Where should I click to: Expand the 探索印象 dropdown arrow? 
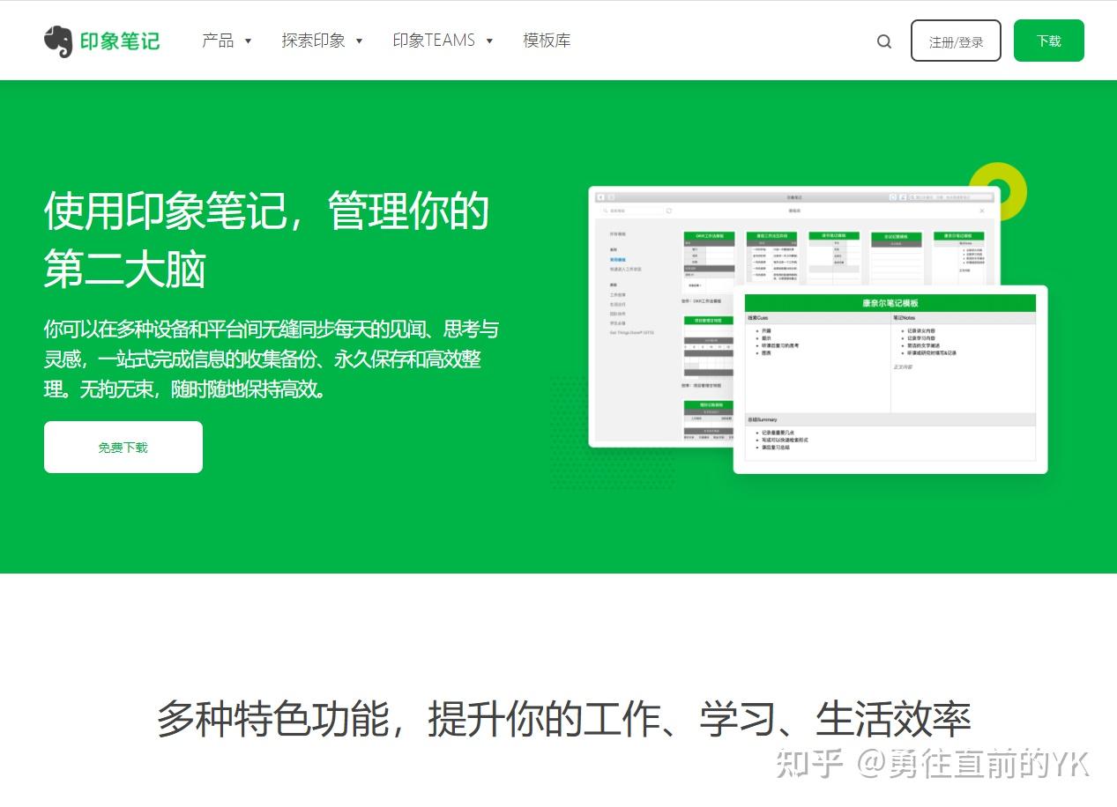click(x=359, y=41)
